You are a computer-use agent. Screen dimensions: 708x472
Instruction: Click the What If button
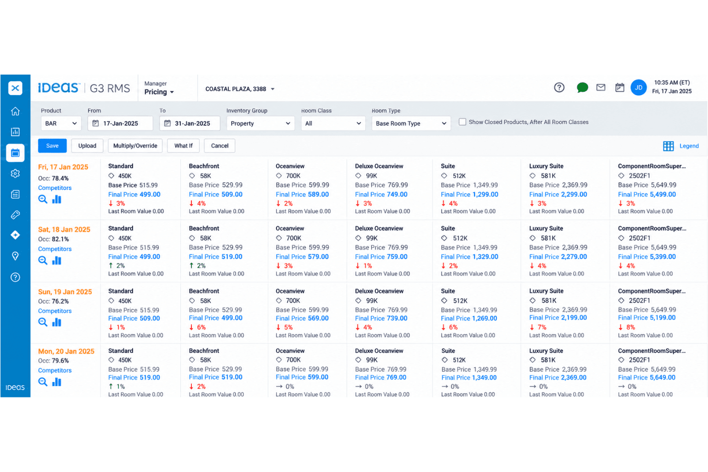point(184,146)
